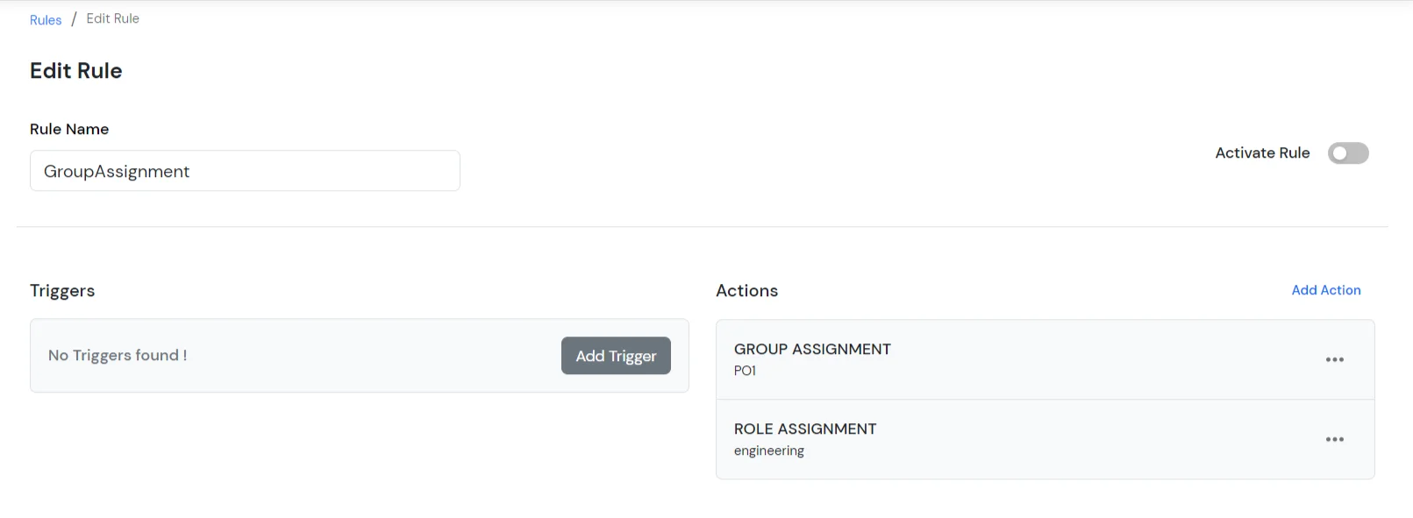Viewport: 1413px width, 518px height.
Task: Click the Triggers section heading
Action: [62, 290]
